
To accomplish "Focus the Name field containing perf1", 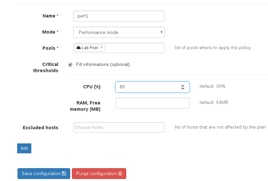I will coord(119,16).
